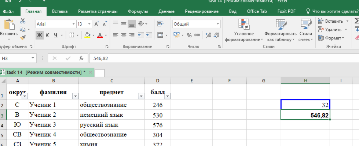Open font color dropdown arrow
This screenshot has height=146, width=359.
106,35
